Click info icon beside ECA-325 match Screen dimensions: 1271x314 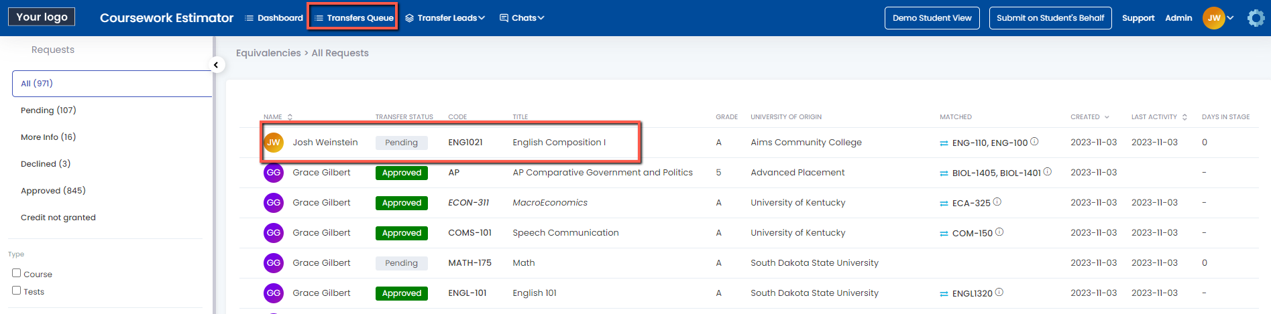[997, 202]
